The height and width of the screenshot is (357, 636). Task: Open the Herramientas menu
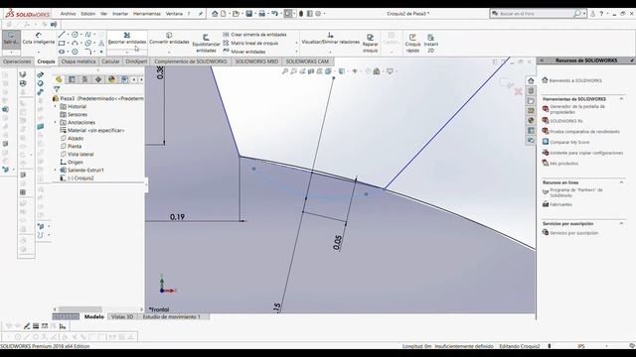pos(147,13)
